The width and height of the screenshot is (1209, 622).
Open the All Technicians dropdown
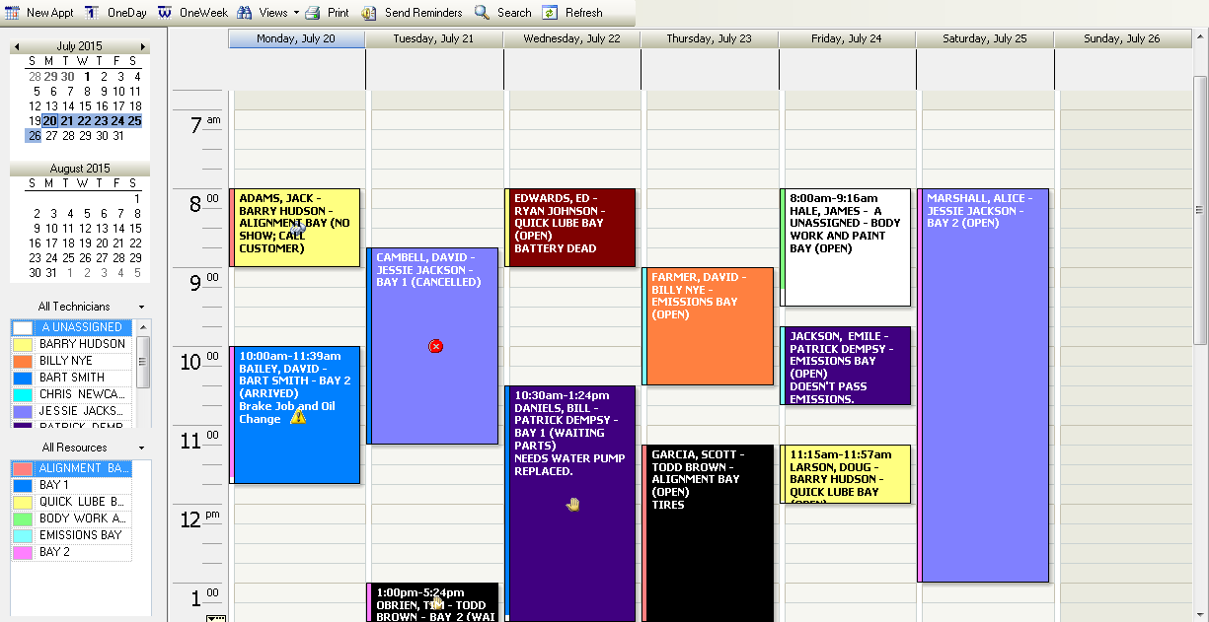tap(141, 307)
